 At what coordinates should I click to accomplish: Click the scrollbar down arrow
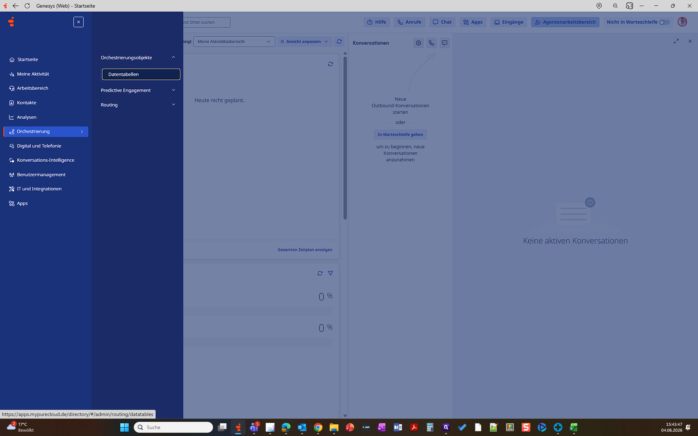(345, 416)
